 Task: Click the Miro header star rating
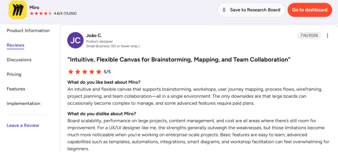coord(41,14)
